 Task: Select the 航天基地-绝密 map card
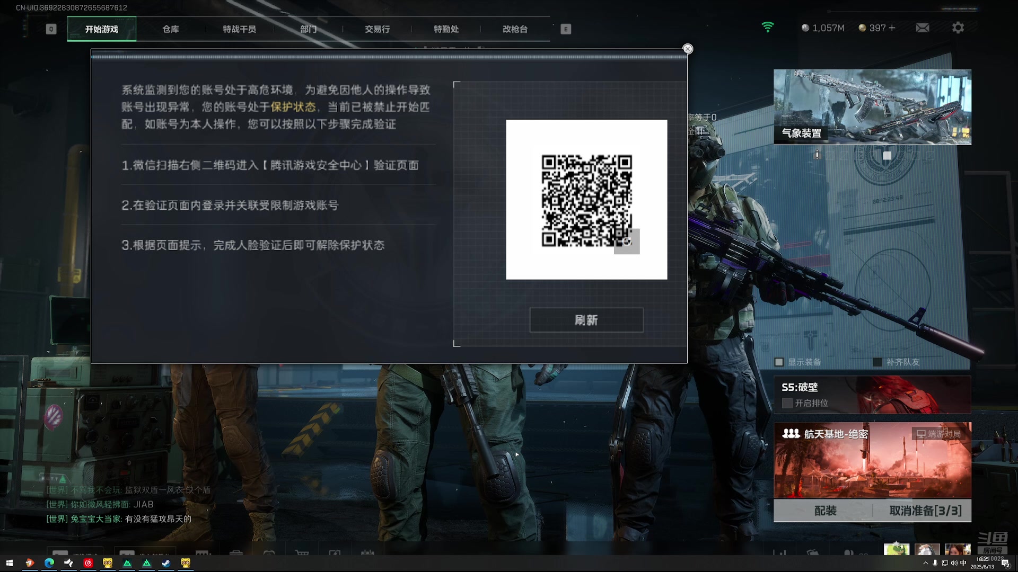pyautogui.click(x=872, y=460)
